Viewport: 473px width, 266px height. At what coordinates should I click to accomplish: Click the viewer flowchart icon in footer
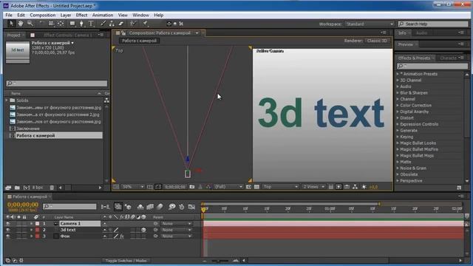pos(355,187)
